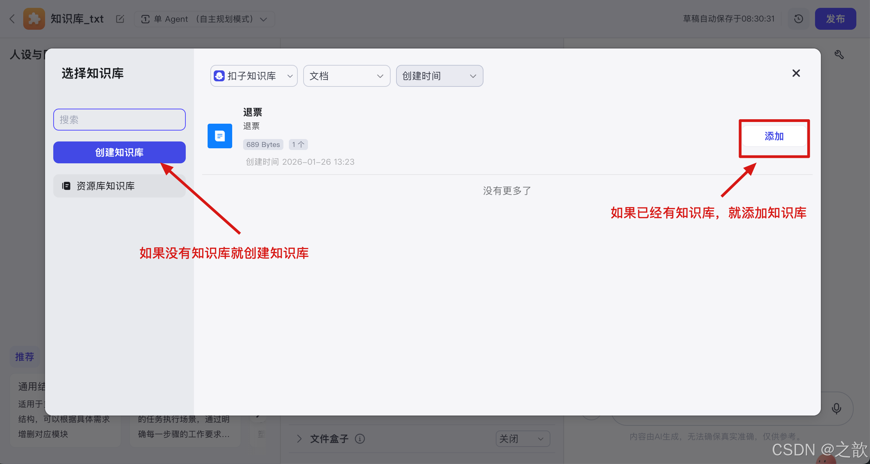
Task: Click the orange agent avatar icon
Action: point(34,19)
